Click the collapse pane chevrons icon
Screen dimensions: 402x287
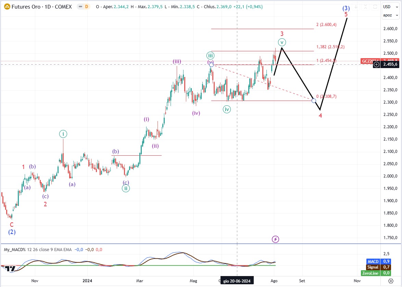365,7
